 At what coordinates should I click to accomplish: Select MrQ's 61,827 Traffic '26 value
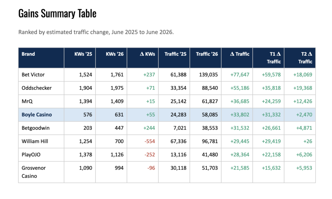pyautogui.click(x=210, y=101)
